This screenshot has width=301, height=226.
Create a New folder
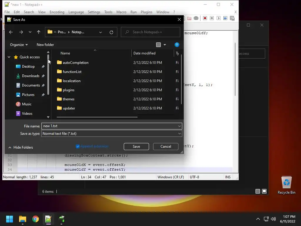45,45
